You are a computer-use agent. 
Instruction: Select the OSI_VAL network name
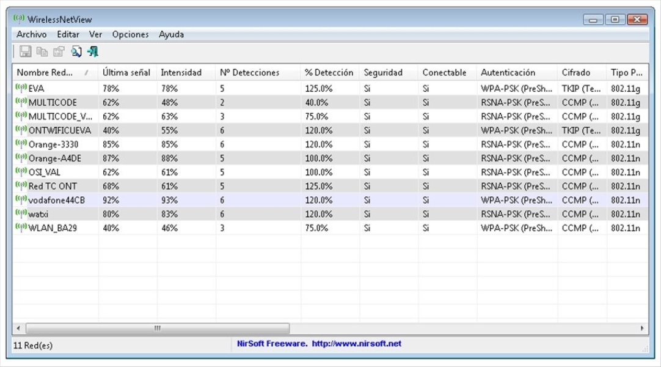pos(44,172)
